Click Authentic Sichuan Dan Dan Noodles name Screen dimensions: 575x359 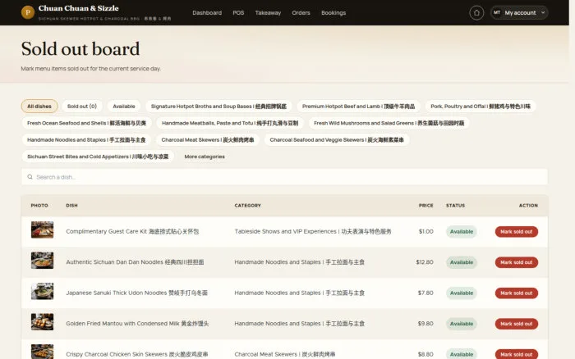(135, 262)
